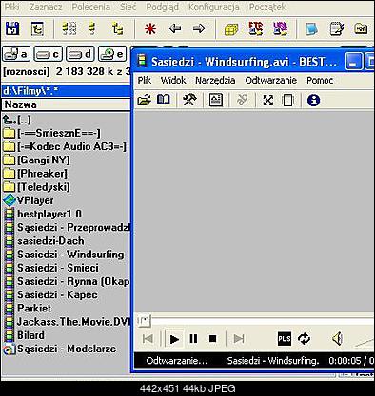Switch to drive c button
Screen dimensions: 375x396
(x=49, y=54)
